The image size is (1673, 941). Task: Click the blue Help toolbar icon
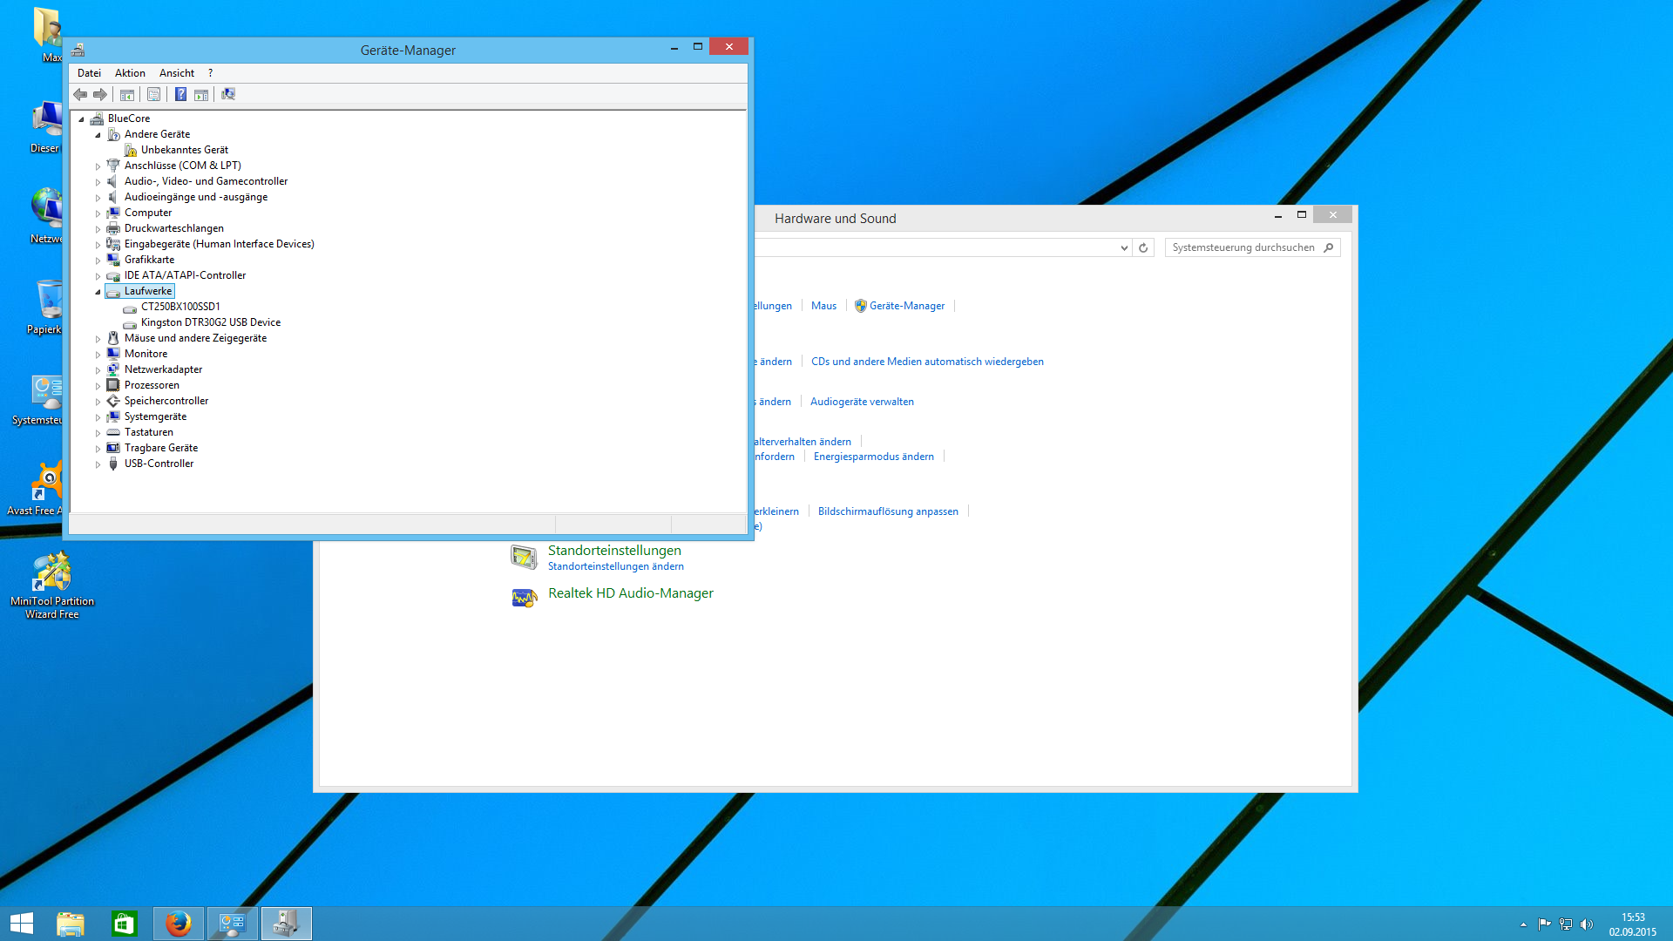point(180,94)
